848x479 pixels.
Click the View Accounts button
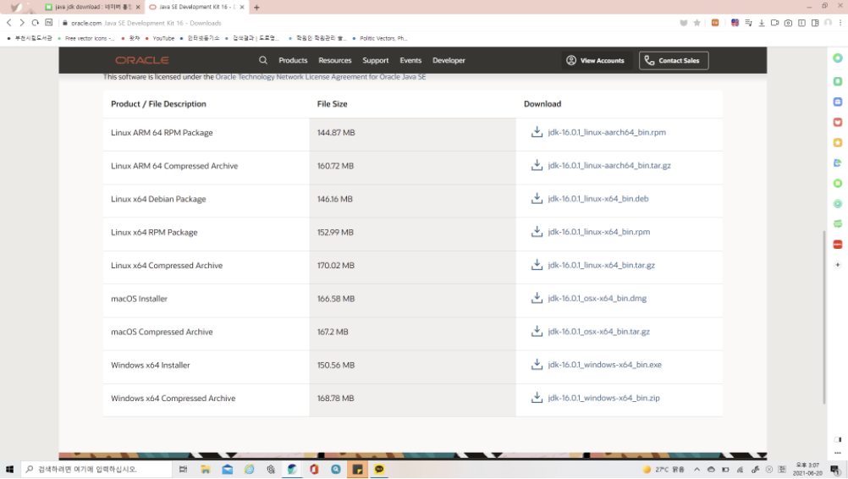click(596, 61)
